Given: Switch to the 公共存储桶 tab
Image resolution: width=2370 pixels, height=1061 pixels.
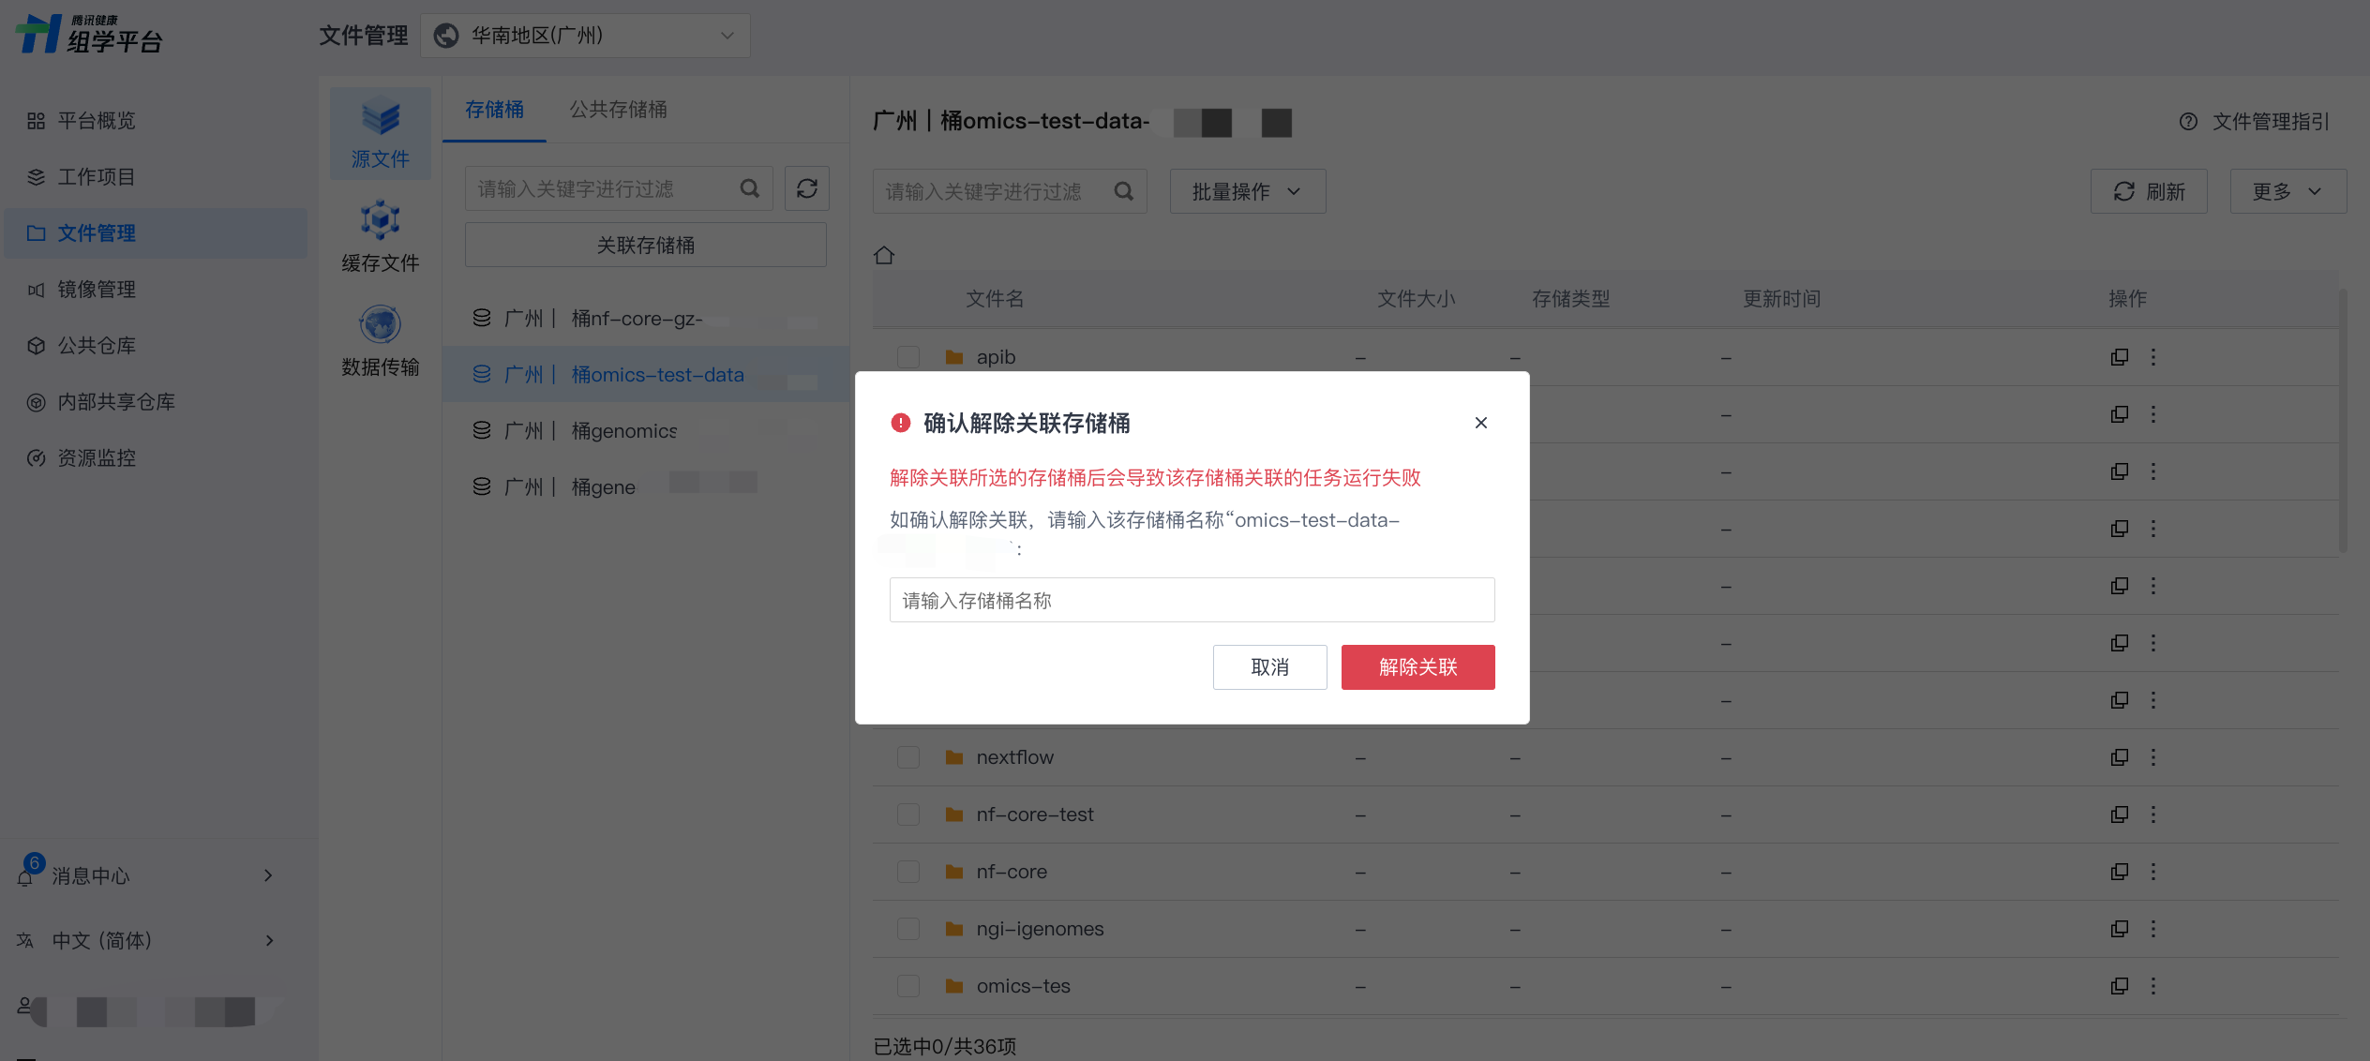Looking at the screenshot, I should [x=618, y=110].
